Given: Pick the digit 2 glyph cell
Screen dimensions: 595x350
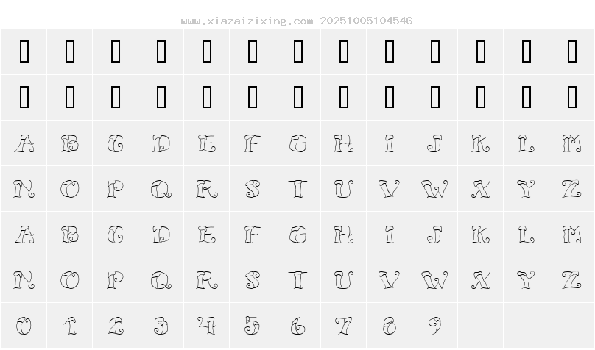Looking at the screenshot, I should coord(116,325).
